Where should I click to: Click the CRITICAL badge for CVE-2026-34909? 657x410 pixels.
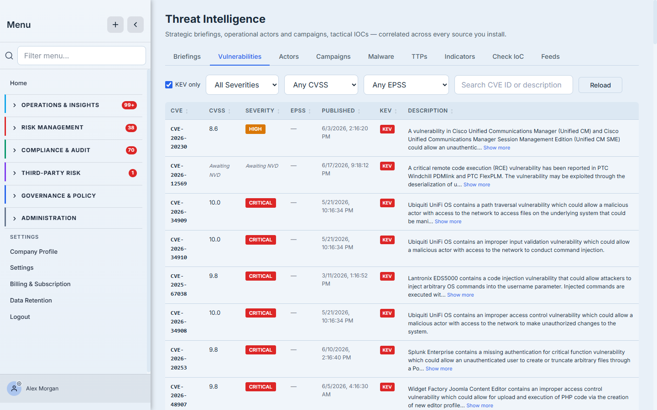click(261, 203)
